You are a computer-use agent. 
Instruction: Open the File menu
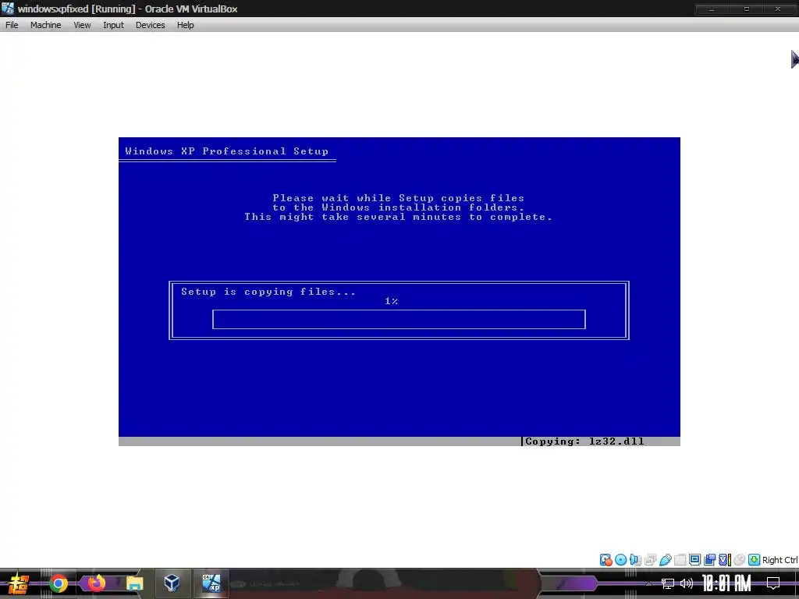12,25
